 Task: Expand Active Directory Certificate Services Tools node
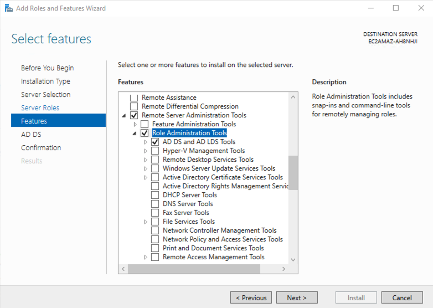point(146,177)
